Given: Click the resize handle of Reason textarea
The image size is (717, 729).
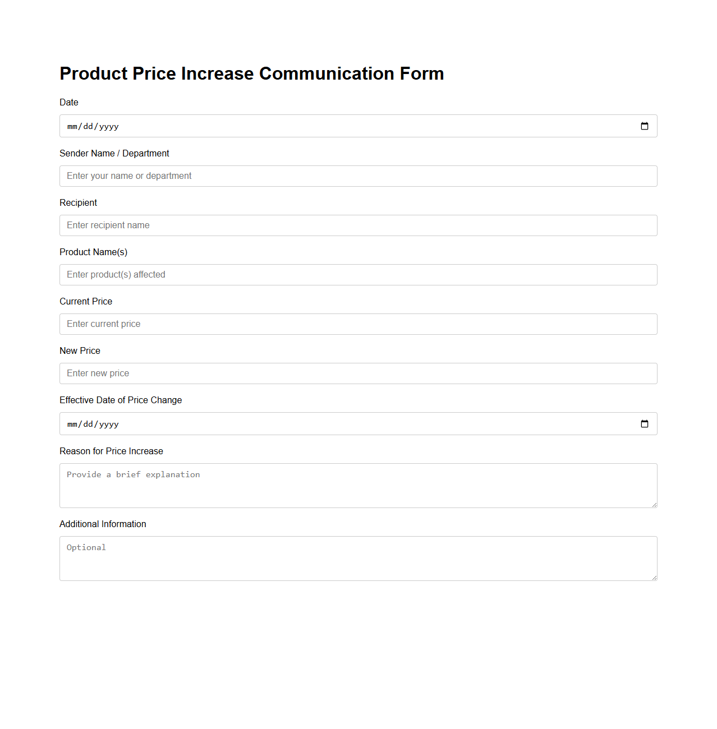Looking at the screenshot, I should pyautogui.click(x=654, y=505).
